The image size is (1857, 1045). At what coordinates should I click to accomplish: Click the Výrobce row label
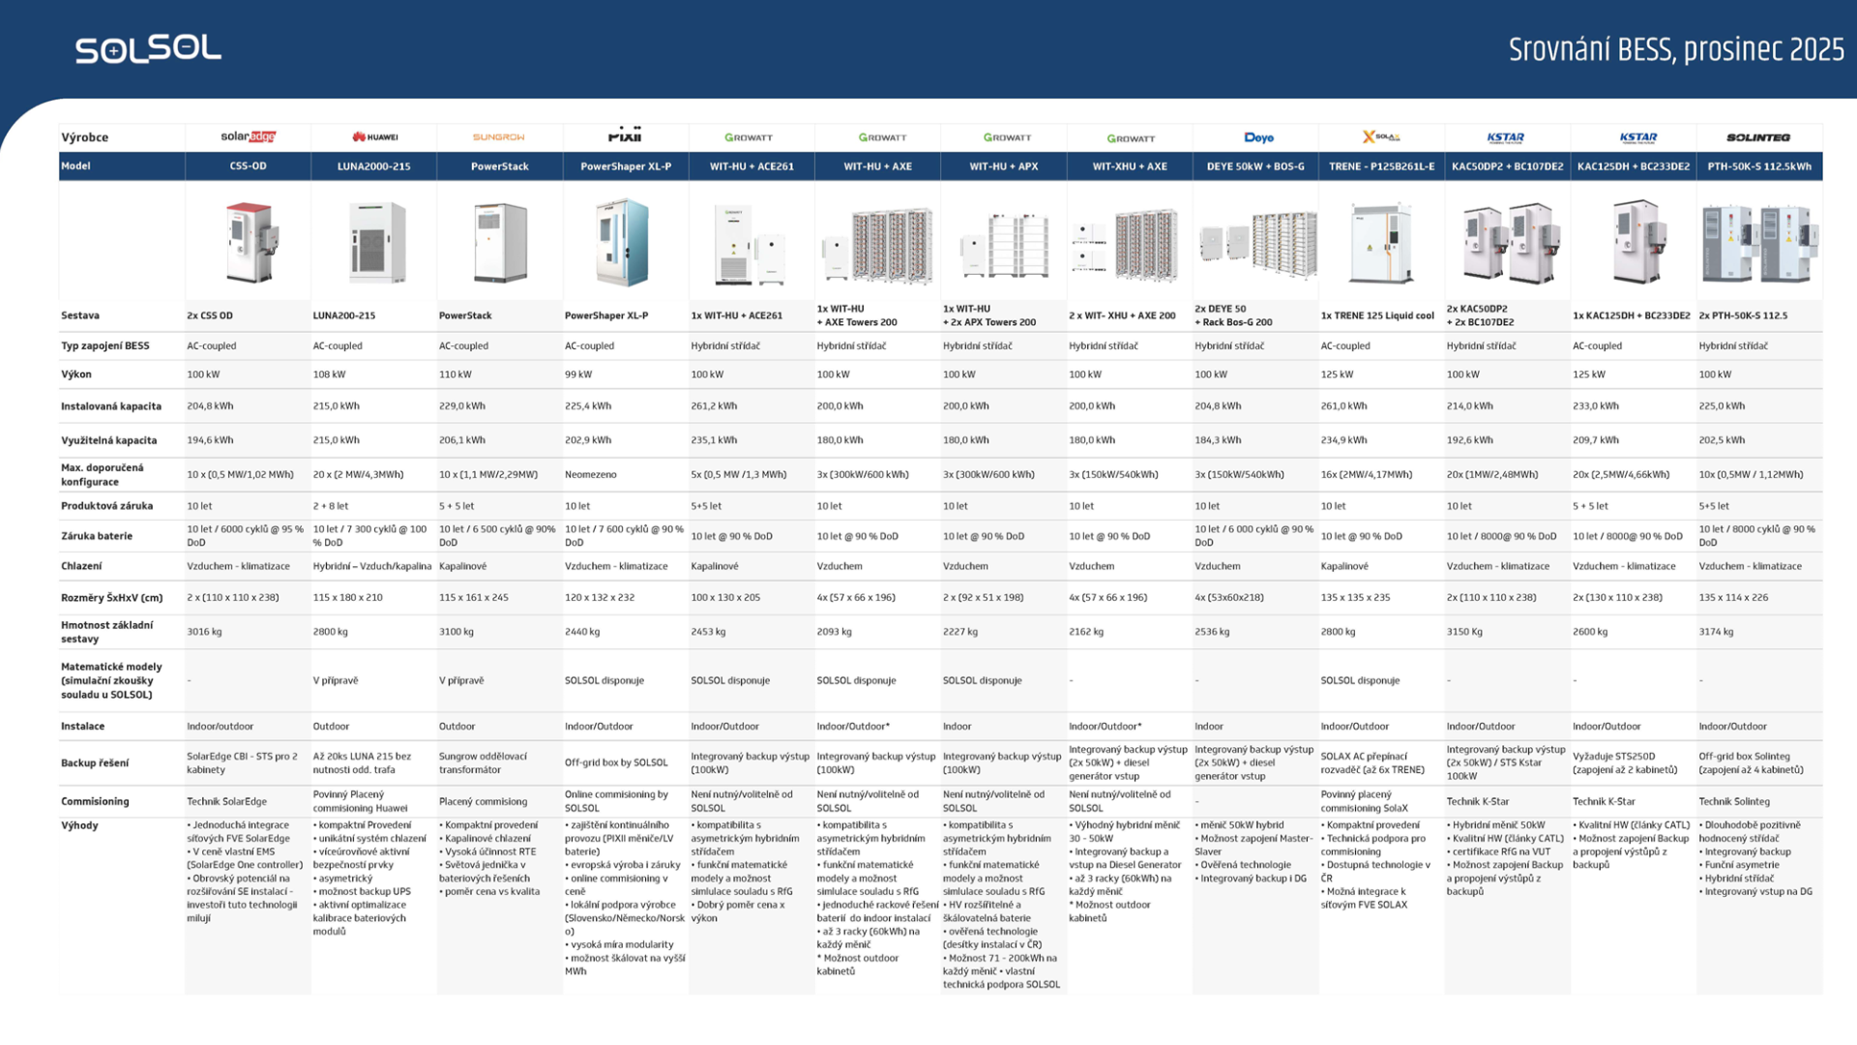(x=85, y=137)
